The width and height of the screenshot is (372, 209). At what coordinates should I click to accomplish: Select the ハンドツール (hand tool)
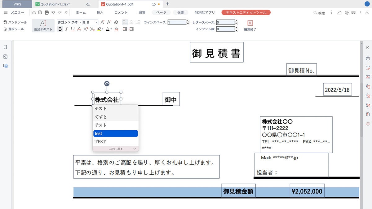15,22
